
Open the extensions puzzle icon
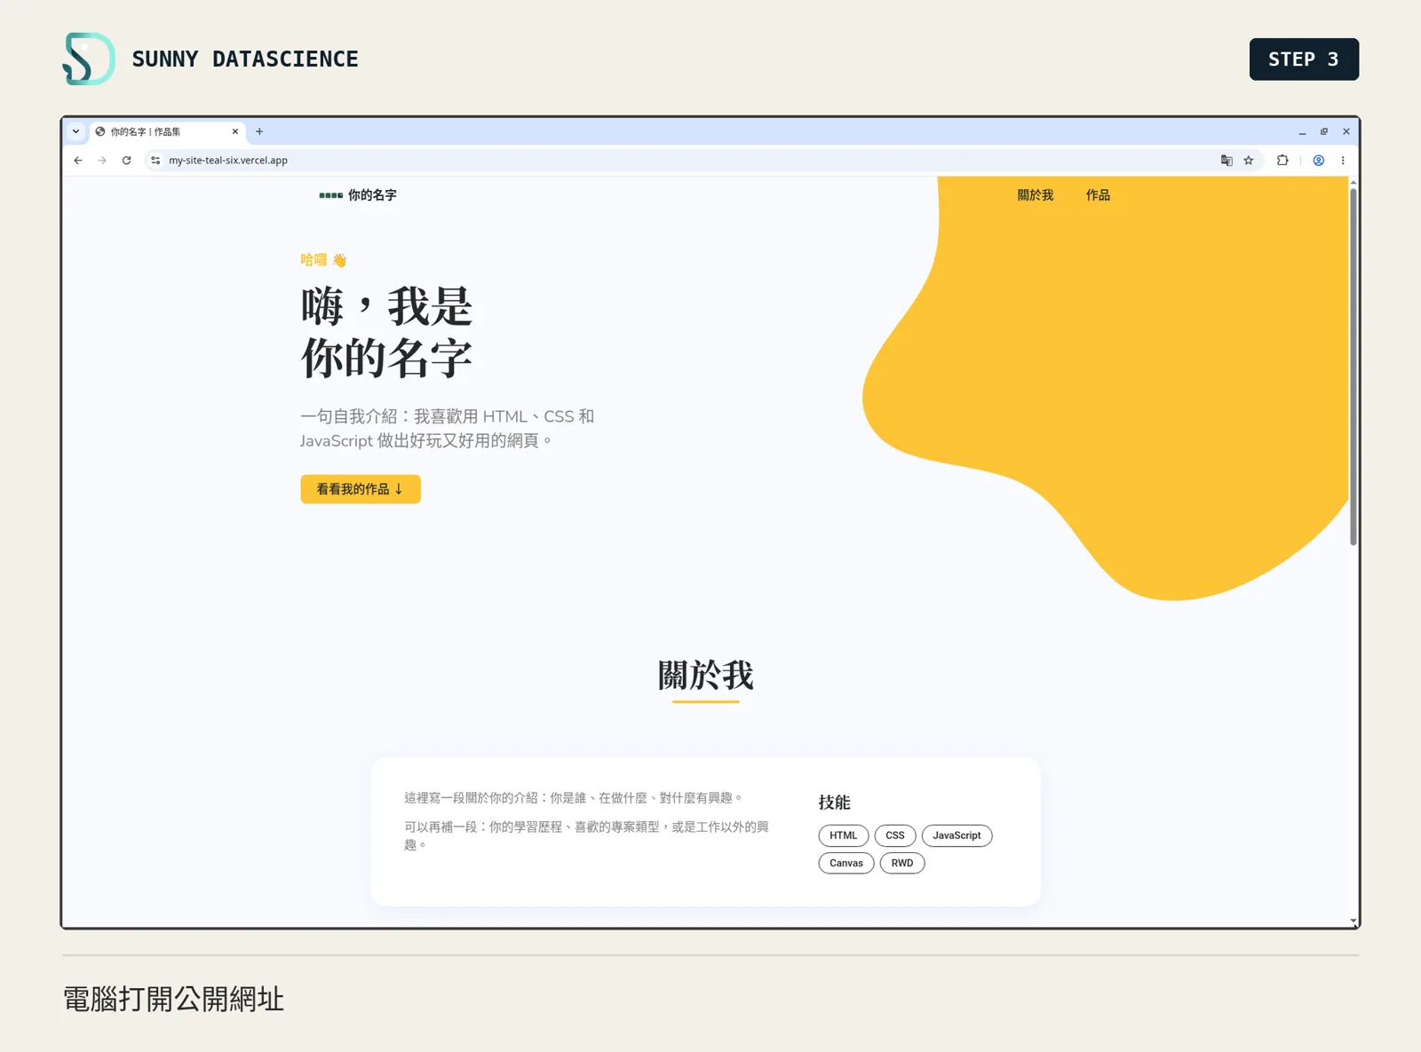coord(1282,161)
